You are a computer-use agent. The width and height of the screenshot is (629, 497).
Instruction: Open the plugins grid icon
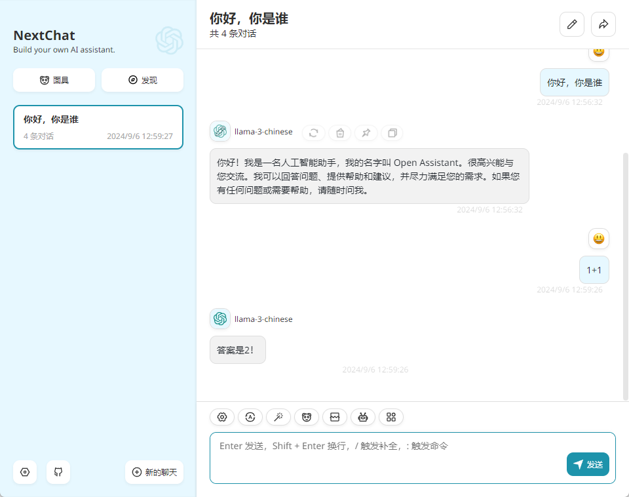click(x=391, y=417)
